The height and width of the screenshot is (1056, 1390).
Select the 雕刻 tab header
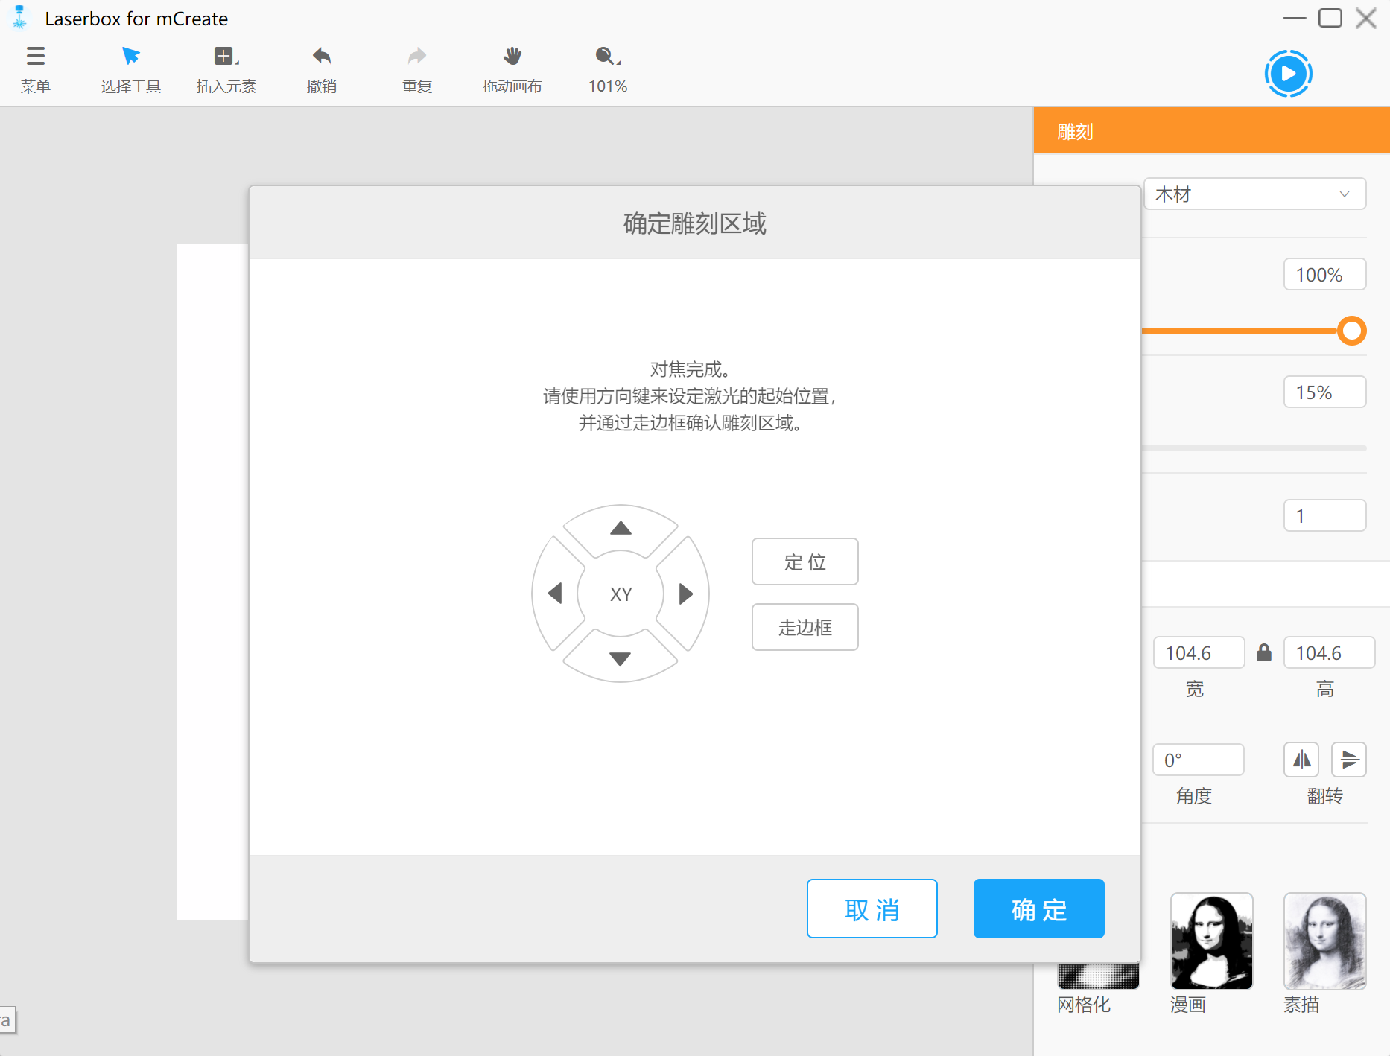coord(1073,130)
